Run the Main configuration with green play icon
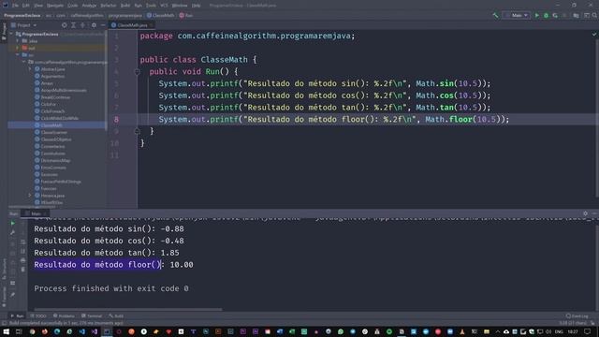Screen dimensions: 599x337 536,15
